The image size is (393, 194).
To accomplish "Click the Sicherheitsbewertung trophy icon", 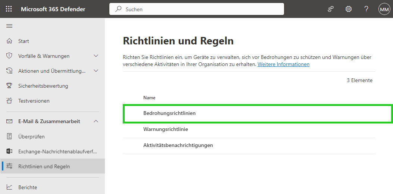I will tap(9, 86).
